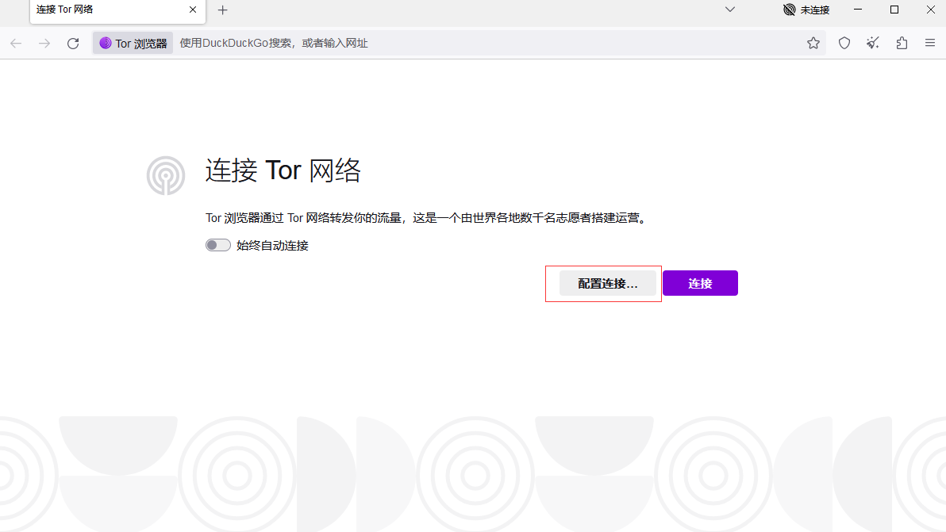Open the hamburger application menu
Image resolution: width=946 pixels, height=532 pixels.
click(x=930, y=44)
